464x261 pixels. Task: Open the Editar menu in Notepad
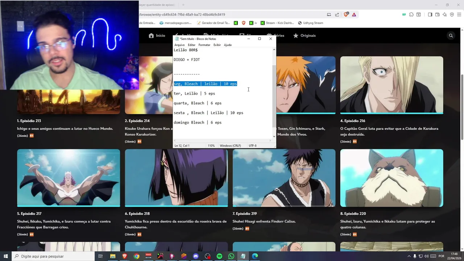191,45
